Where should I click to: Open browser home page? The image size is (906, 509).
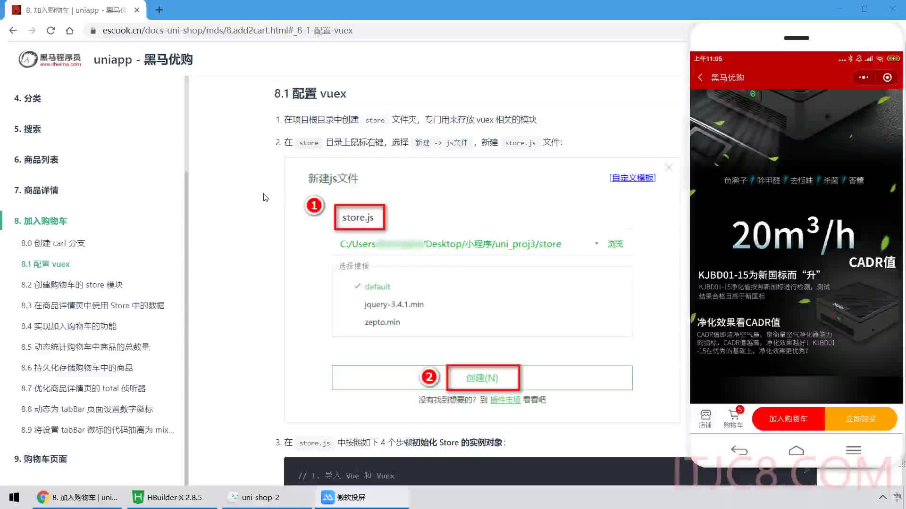(x=69, y=30)
